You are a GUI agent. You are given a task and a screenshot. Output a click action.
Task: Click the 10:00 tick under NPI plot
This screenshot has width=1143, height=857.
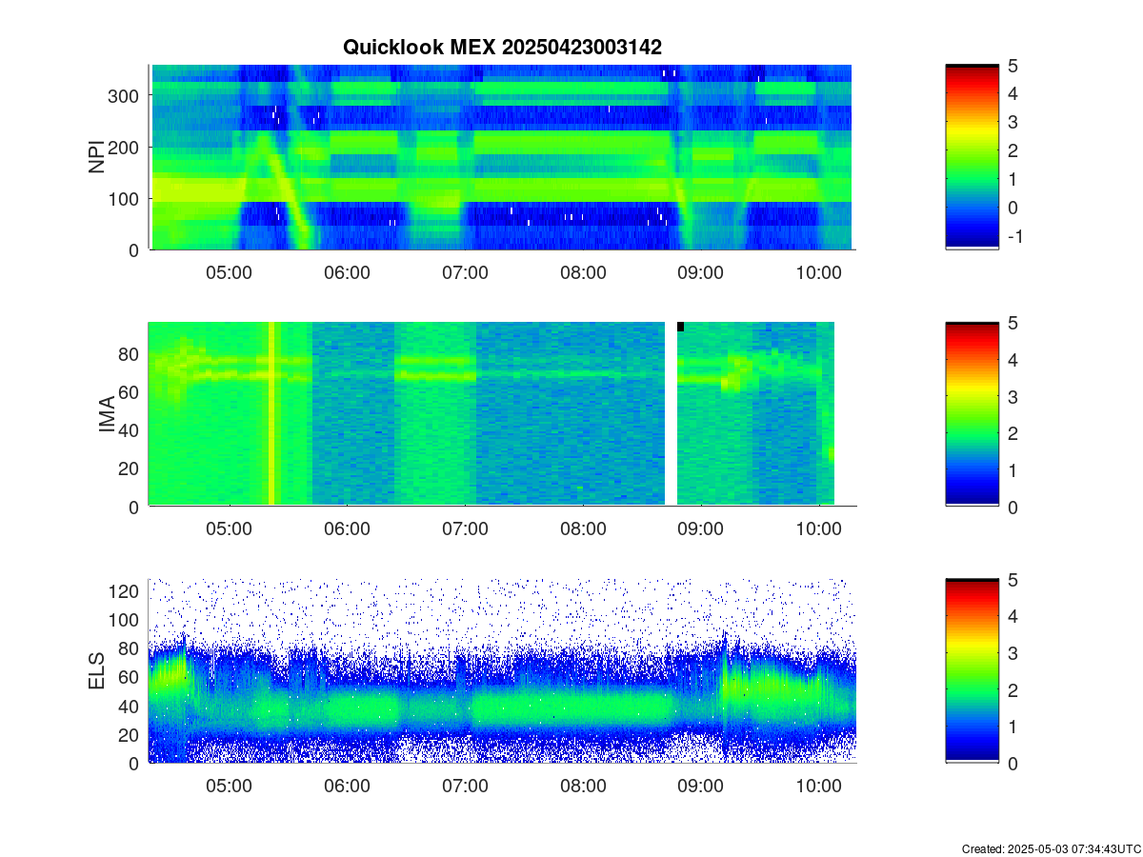point(818,271)
